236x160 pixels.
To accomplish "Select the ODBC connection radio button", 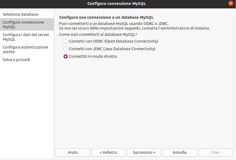I will tap(66, 41).
